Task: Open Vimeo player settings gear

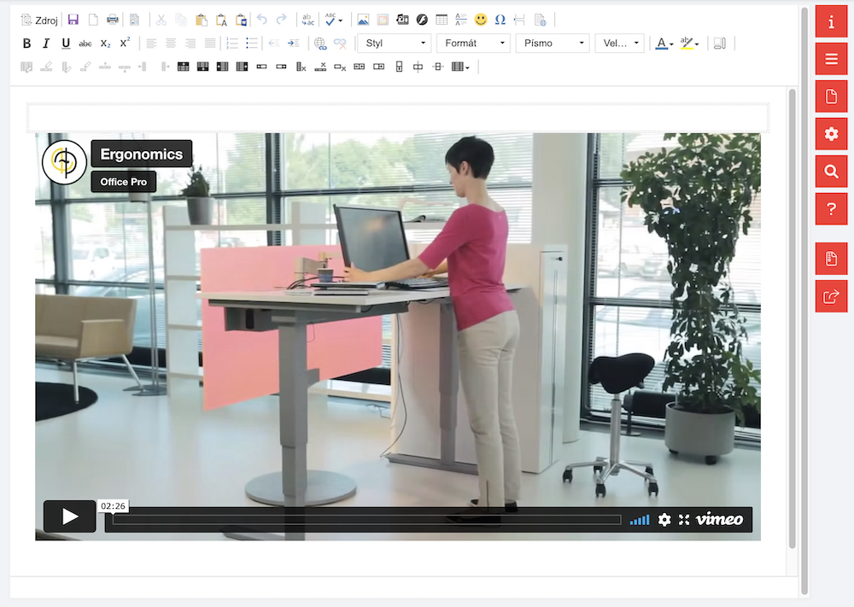Action: tap(664, 520)
